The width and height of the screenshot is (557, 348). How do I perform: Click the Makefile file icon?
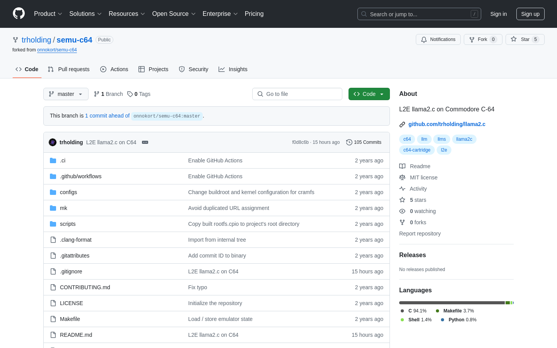(53, 319)
